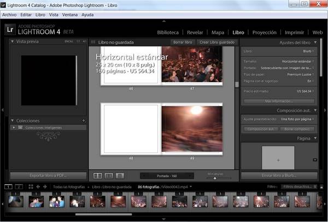Set preview zoom to ENCAJ.
The width and height of the screenshot is (328, 222).
(69, 42)
